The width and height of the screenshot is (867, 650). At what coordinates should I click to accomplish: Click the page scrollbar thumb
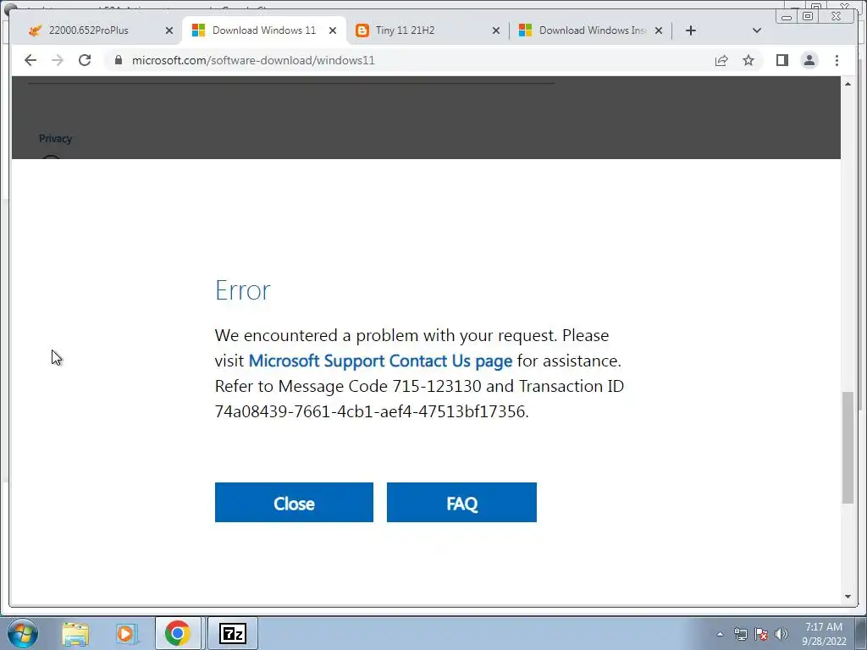848,447
